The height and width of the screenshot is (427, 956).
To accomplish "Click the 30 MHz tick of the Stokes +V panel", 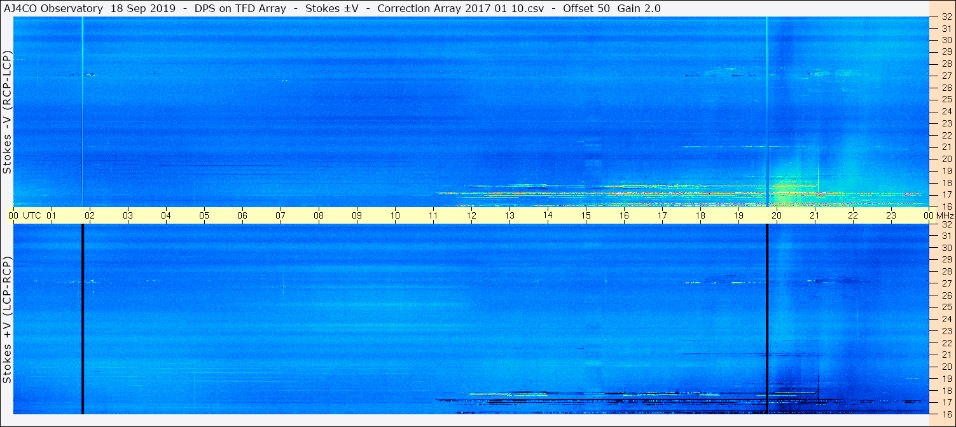I will point(946,248).
